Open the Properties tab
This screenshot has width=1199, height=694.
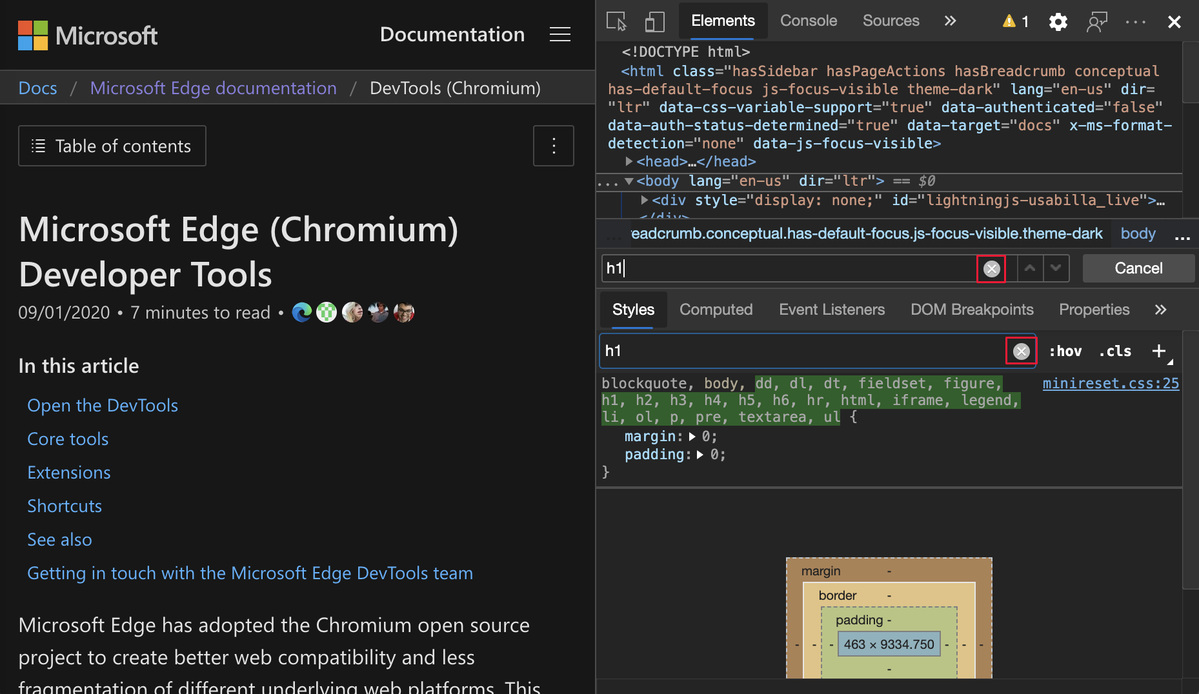pyautogui.click(x=1094, y=310)
